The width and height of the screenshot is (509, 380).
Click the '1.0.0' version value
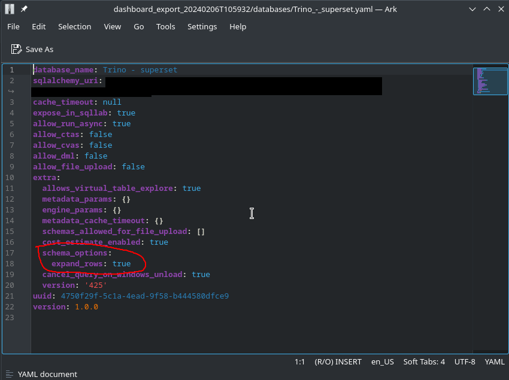[86, 306]
